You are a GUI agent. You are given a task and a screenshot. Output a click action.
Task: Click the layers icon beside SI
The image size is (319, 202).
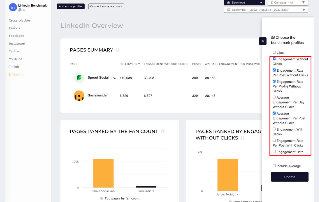(x=20, y=10)
